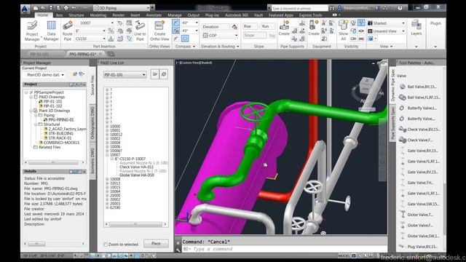Select Globe Valve,SW palette item
The width and height of the screenshot is (466, 262).
tap(419, 236)
